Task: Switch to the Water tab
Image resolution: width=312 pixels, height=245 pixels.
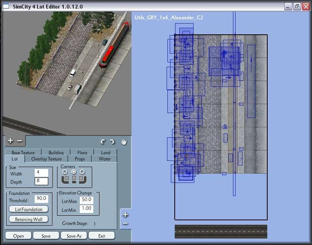Action: (105, 159)
